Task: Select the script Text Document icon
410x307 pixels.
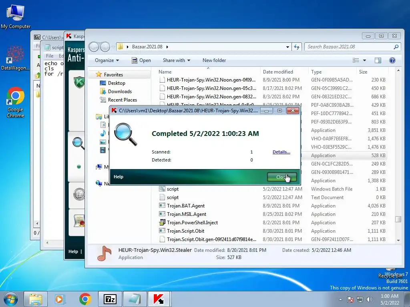Action: point(162,197)
